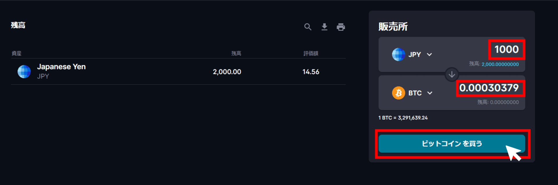
Task: Click the globe icon in the Japanese Yen row
Action: [x=24, y=72]
